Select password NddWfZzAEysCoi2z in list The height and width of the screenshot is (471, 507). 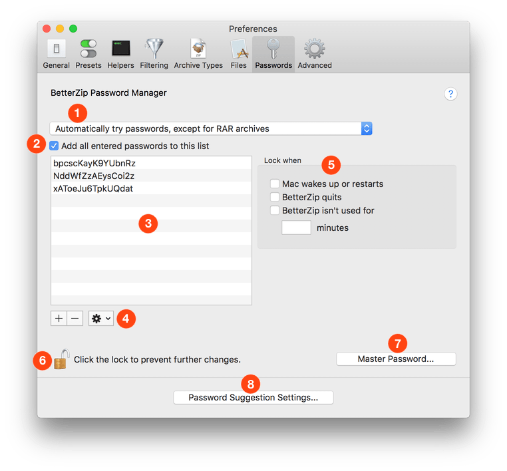151,176
